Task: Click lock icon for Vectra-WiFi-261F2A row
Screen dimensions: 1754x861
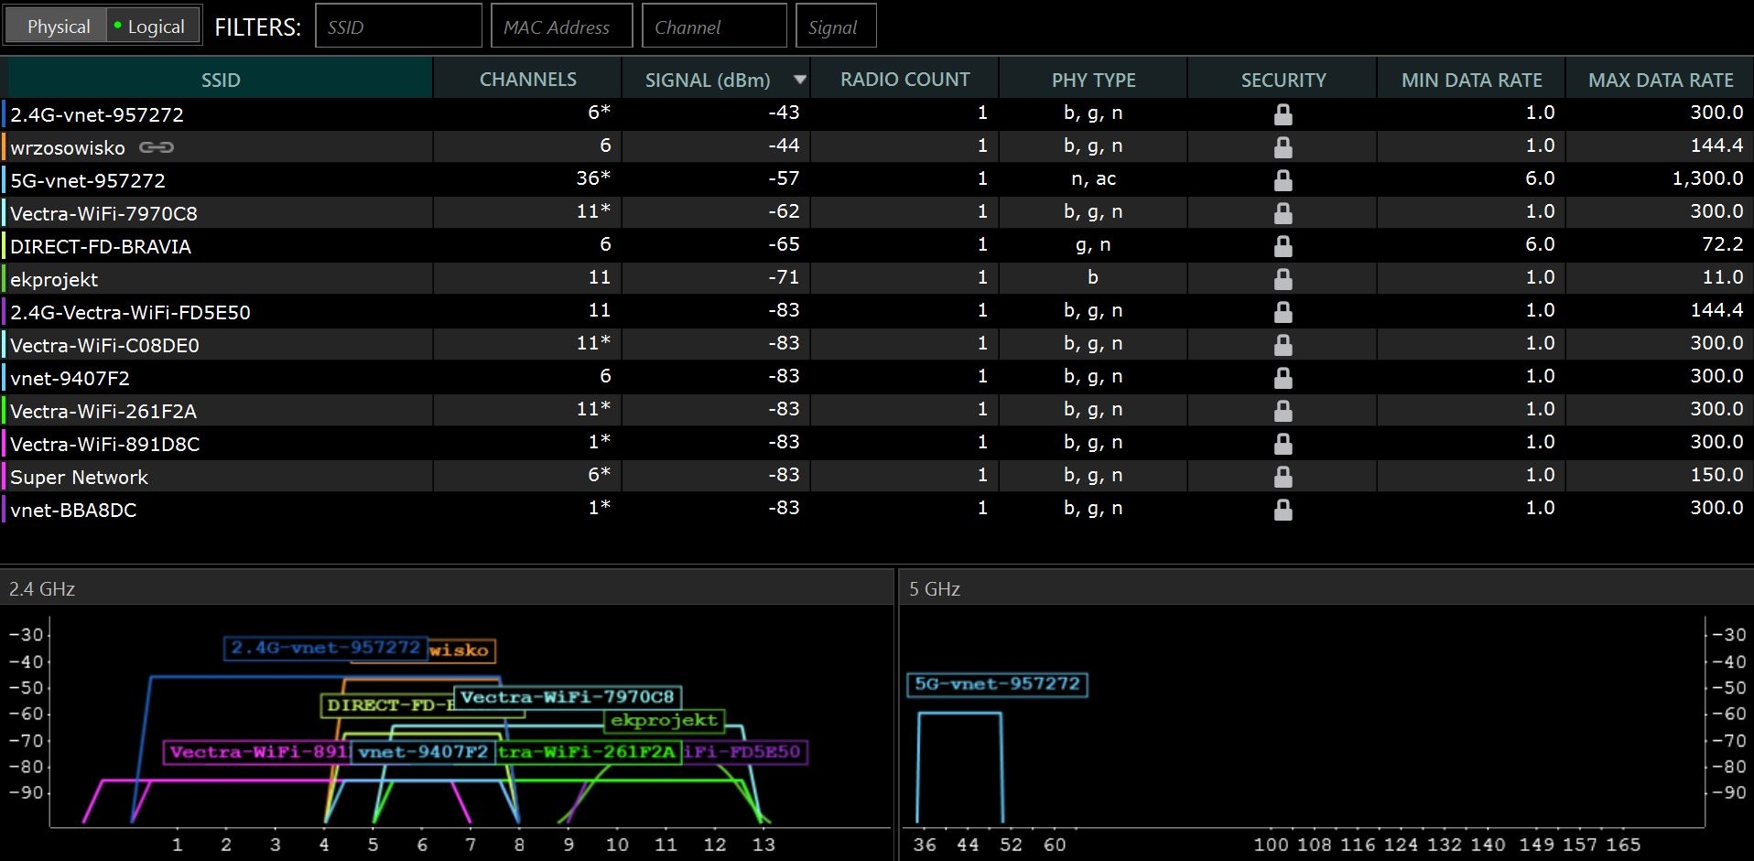Action: pos(1283,411)
